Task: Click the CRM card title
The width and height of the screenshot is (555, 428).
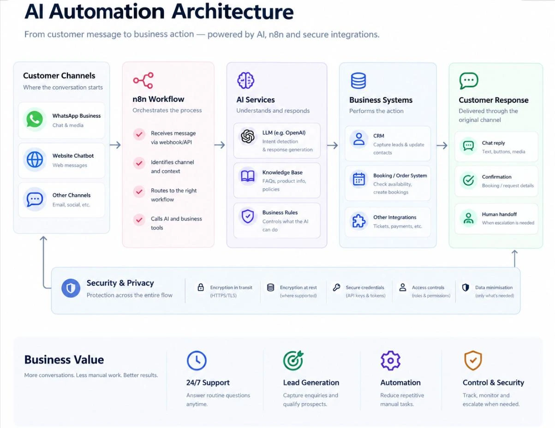Action: point(378,136)
